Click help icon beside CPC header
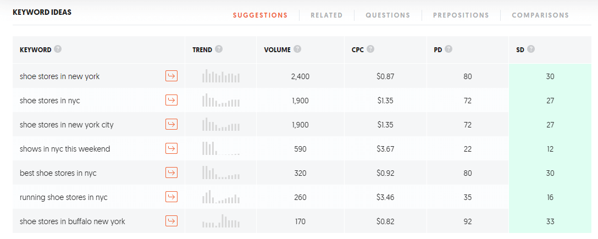 click(x=370, y=49)
